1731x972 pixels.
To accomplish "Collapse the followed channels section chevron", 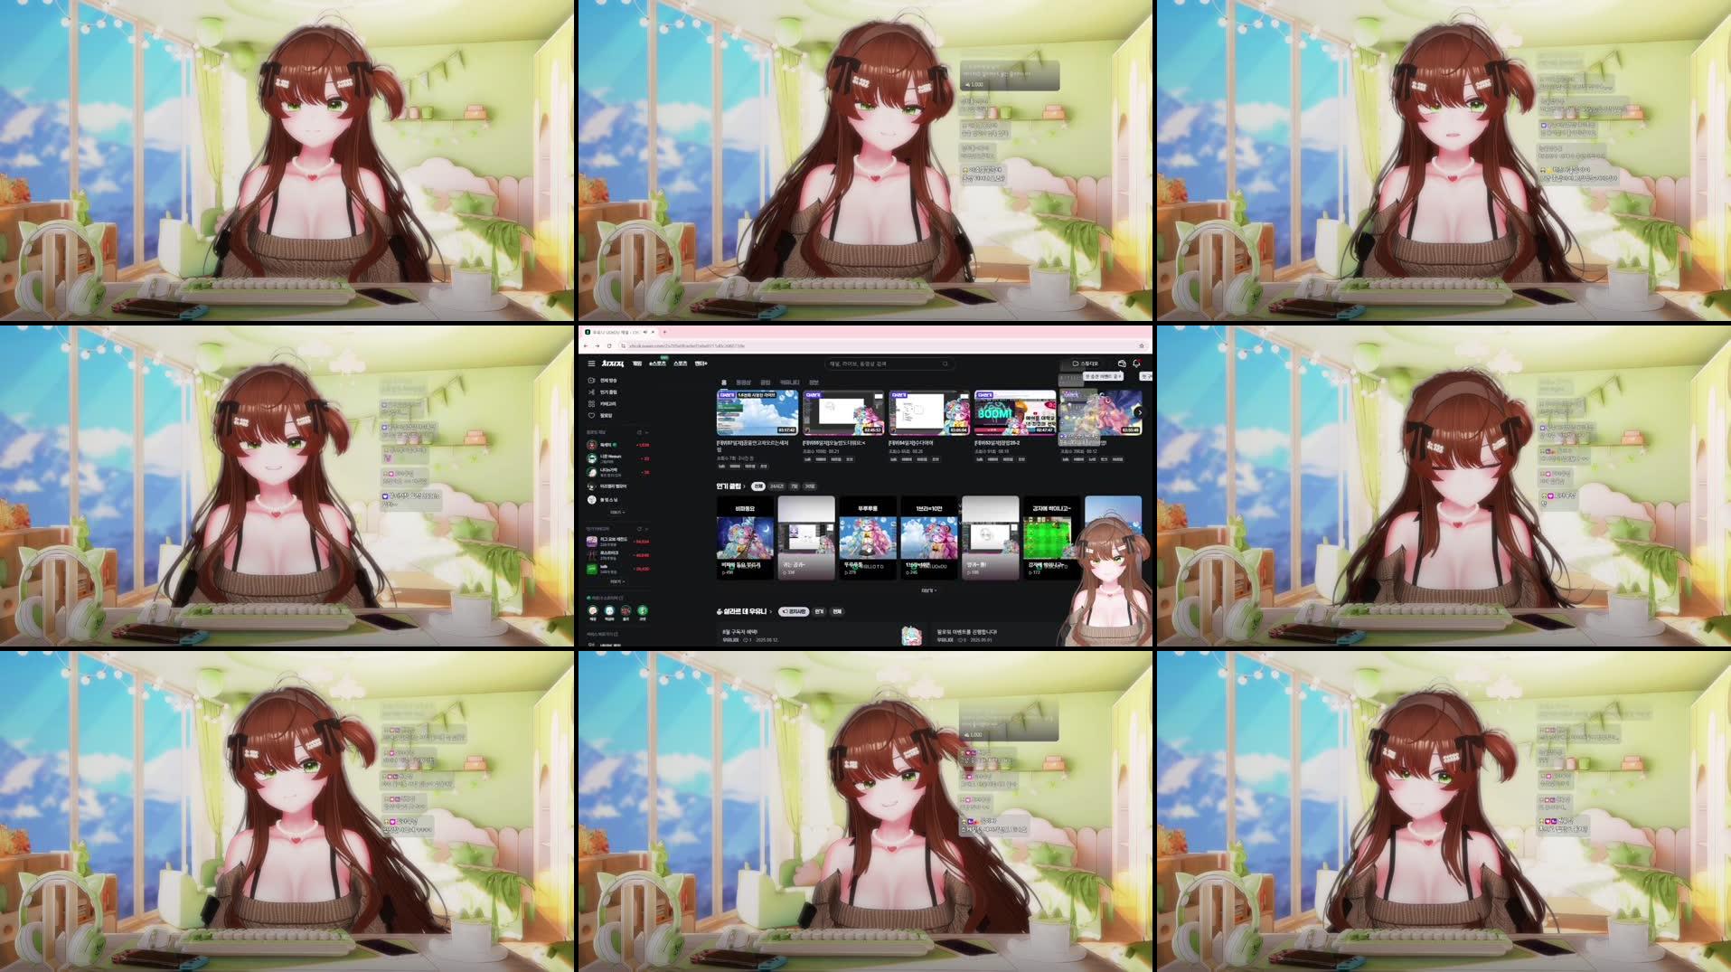I will (646, 432).
